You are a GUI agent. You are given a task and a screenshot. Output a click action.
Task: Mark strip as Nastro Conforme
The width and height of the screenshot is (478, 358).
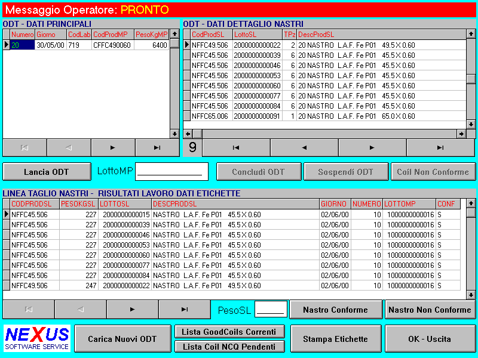pos(335,310)
